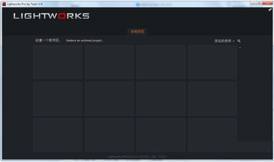Click the LIGHTWORKS logo
The image size is (274, 162).
coord(51,16)
